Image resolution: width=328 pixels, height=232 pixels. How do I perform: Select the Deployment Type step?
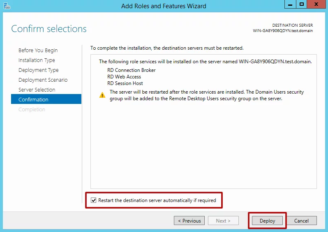(x=39, y=70)
